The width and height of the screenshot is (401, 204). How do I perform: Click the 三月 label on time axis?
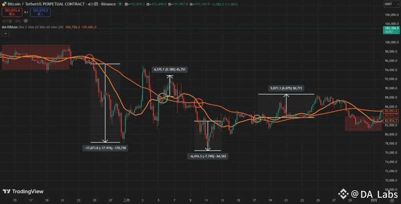click(x=126, y=200)
